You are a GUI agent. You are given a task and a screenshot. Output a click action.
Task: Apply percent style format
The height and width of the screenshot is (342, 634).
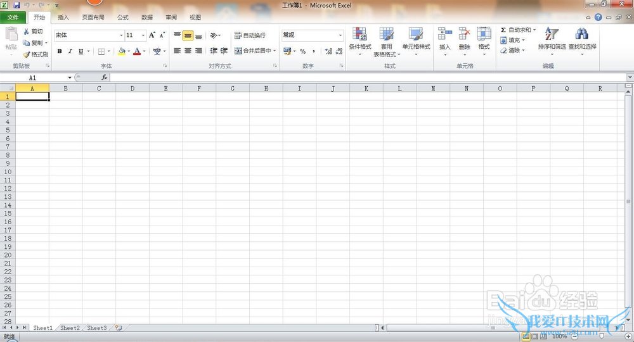coord(303,51)
